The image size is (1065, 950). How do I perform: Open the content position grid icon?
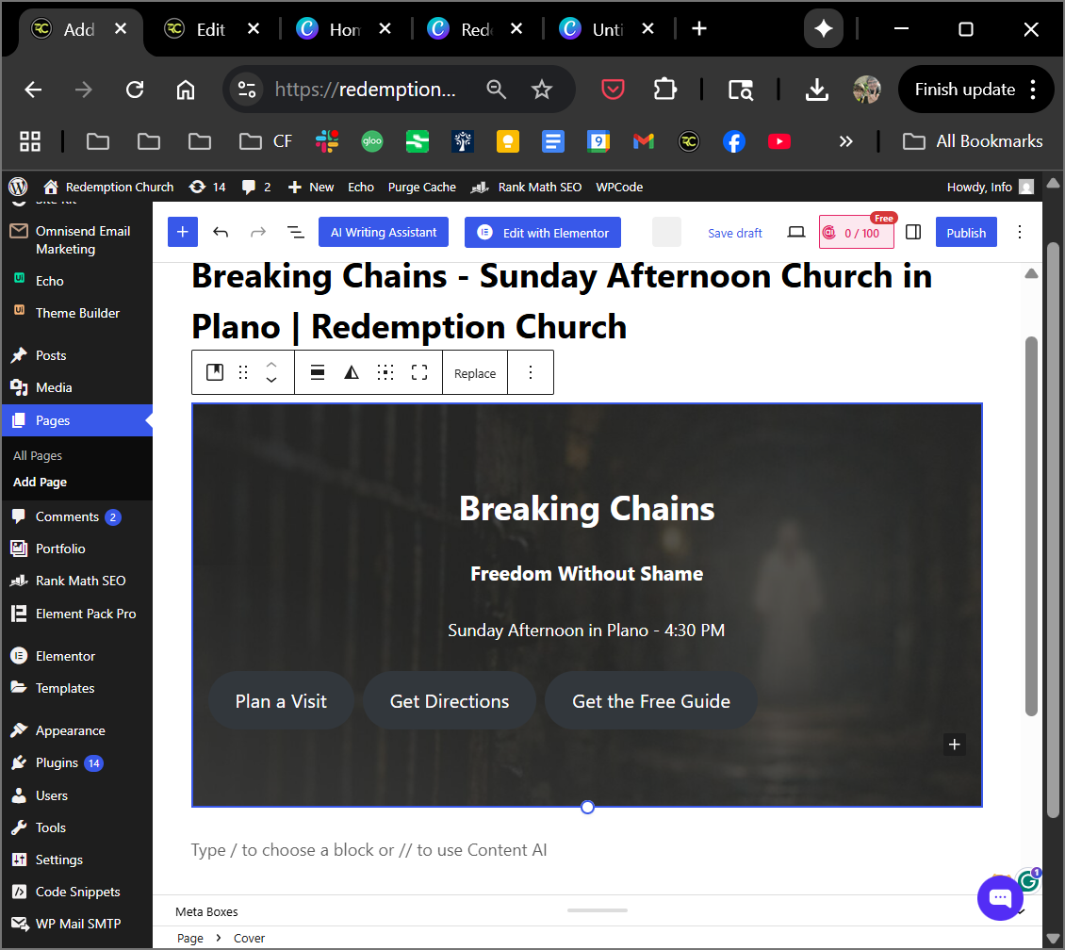tap(385, 373)
